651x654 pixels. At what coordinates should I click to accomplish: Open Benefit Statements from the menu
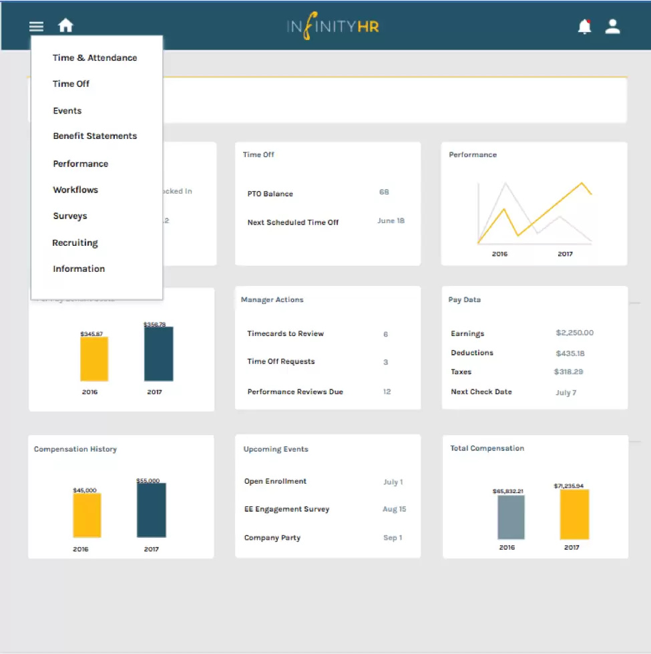coord(95,136)
